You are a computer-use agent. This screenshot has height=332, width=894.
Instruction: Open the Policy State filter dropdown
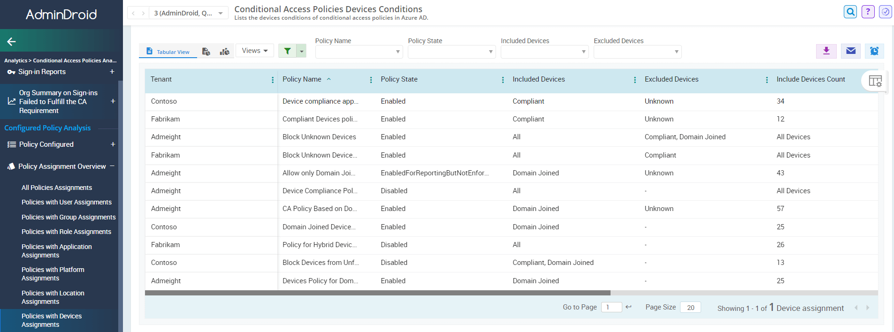point(452,52)
